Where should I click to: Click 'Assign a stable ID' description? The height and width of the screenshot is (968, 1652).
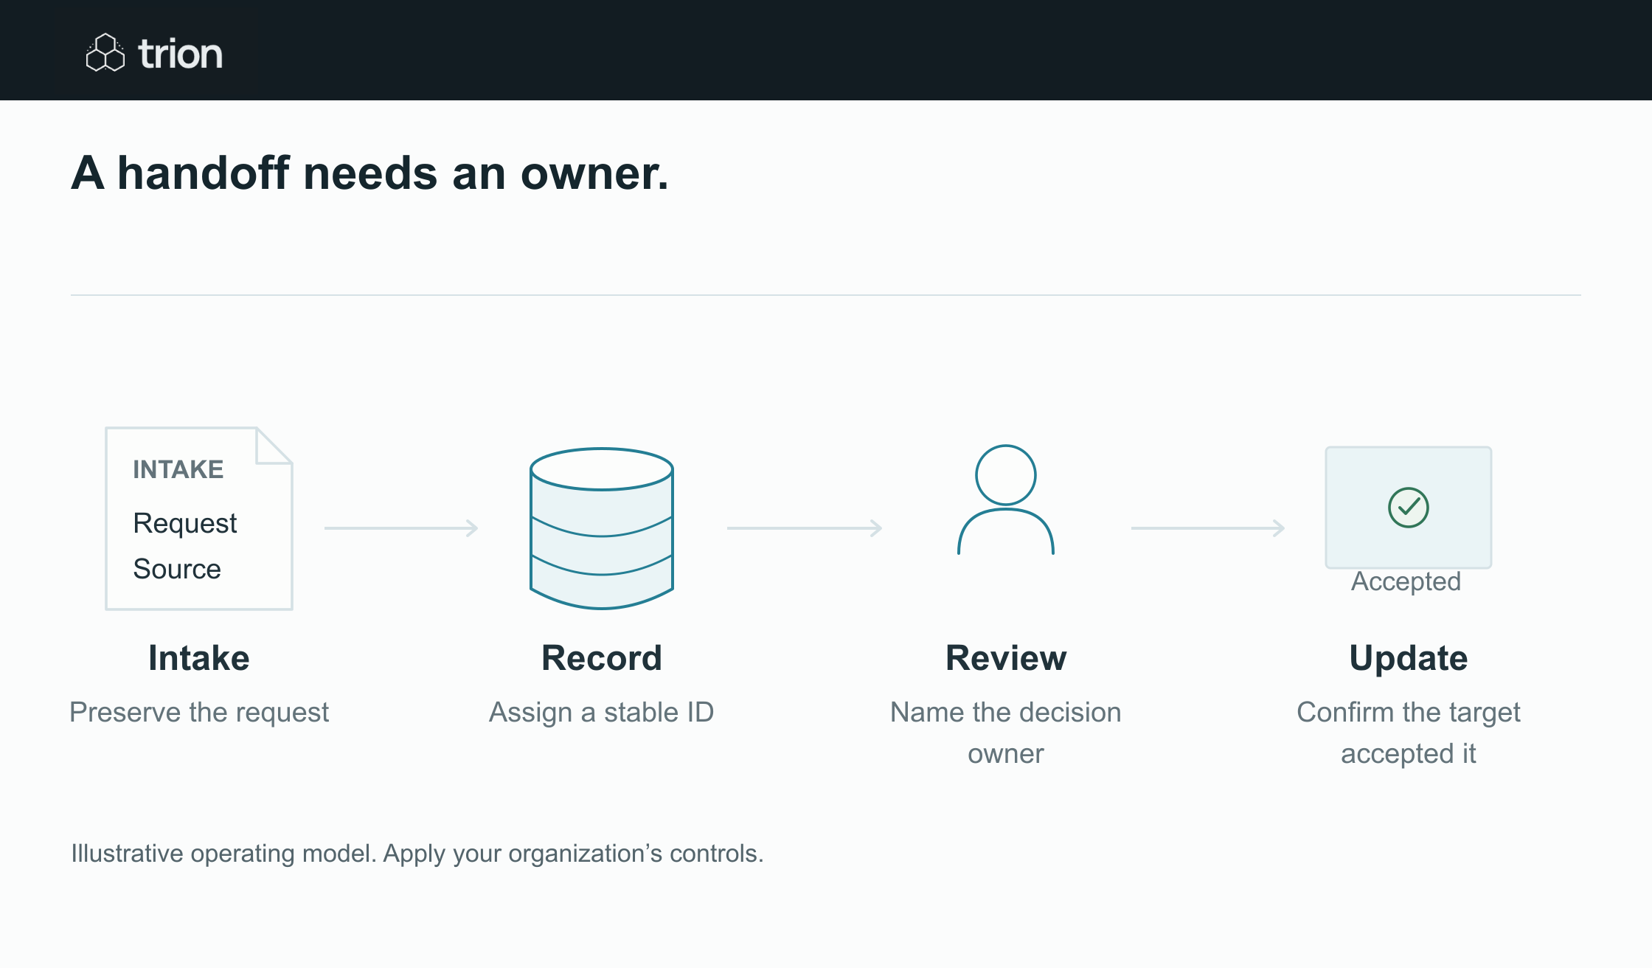[x=602, y=712]
